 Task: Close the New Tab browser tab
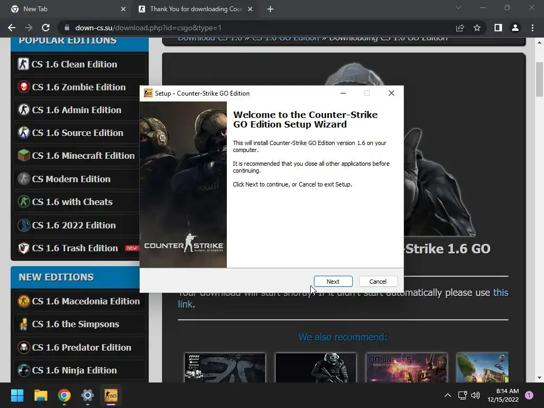coord(123,9)
